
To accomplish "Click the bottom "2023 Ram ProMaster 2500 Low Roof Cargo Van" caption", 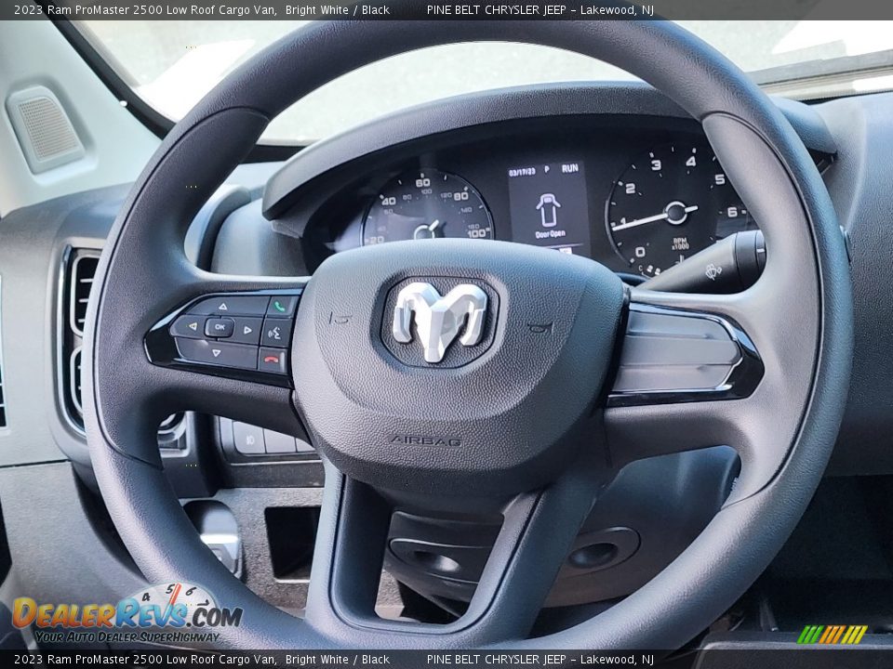I will point(145,660).
